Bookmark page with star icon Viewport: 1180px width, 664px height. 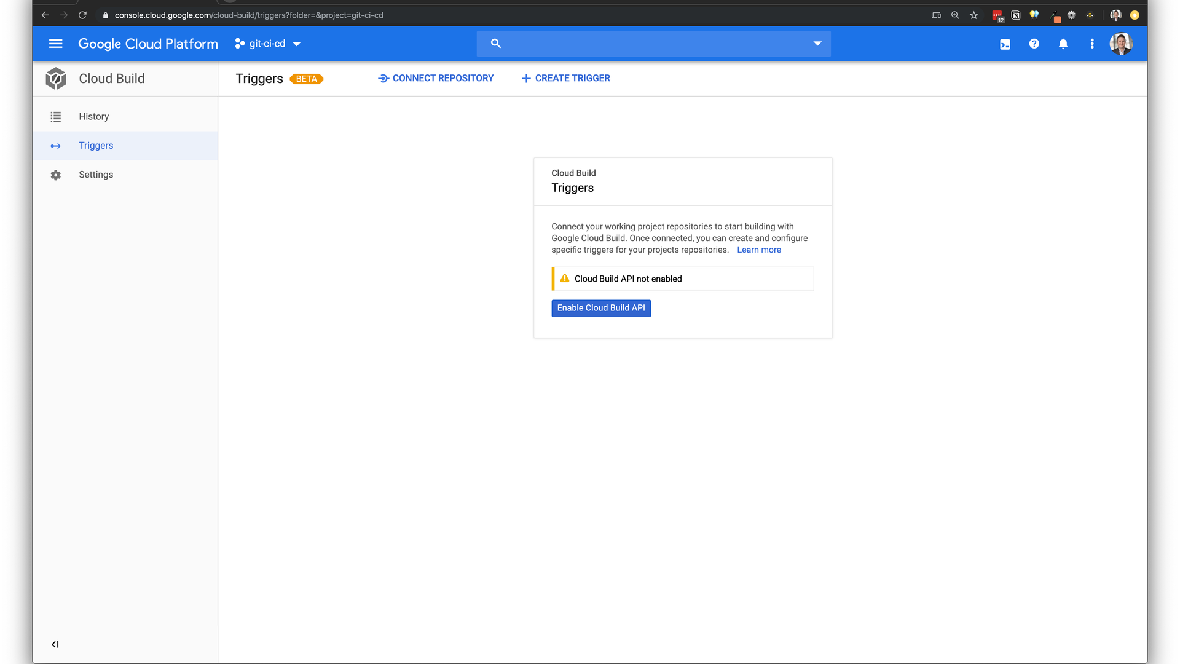point(974,15)
